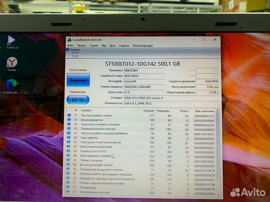This screenshot has width=270, height=202.
Task: Click status icon for C1 Полных циклов парковок
Action: 68,183
